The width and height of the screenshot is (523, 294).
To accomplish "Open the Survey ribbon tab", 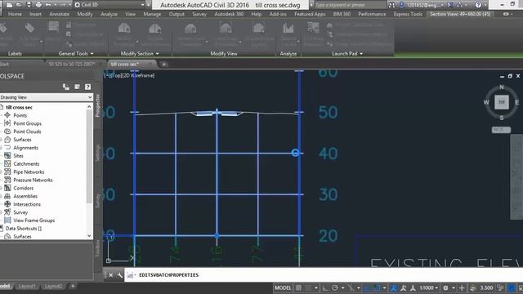I will (199, 14).
